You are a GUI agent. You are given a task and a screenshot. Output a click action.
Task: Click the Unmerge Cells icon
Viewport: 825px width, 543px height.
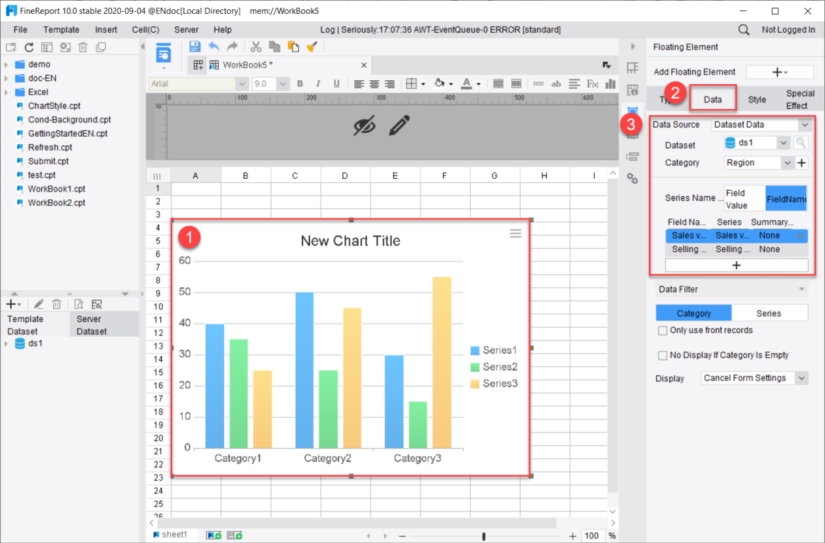click(x=516, y=83)
